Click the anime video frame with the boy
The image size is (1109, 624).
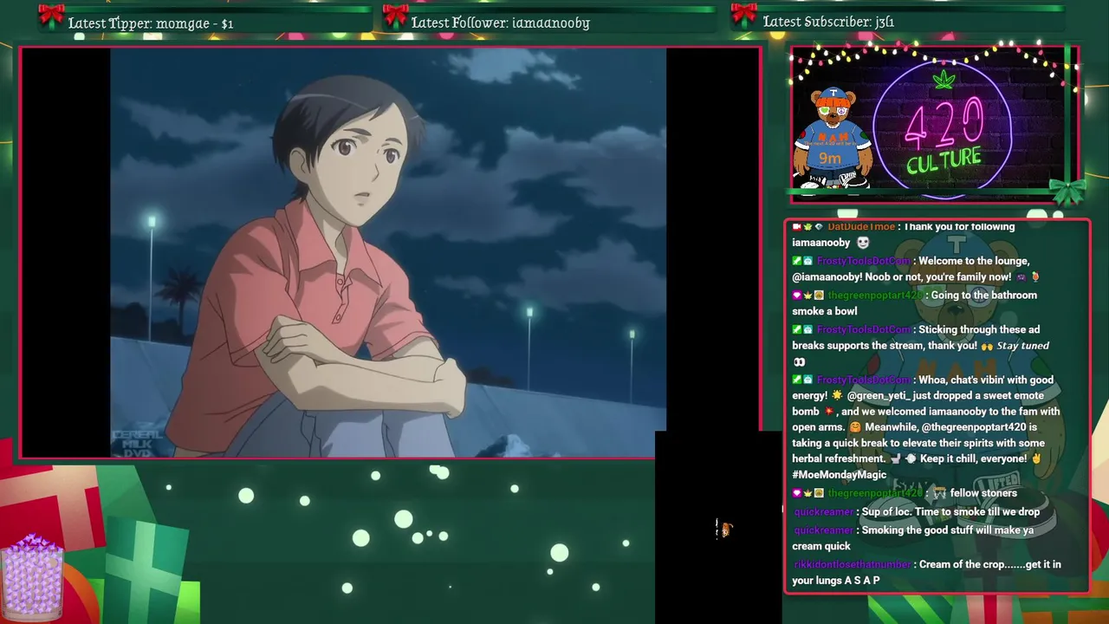point(388,252)
